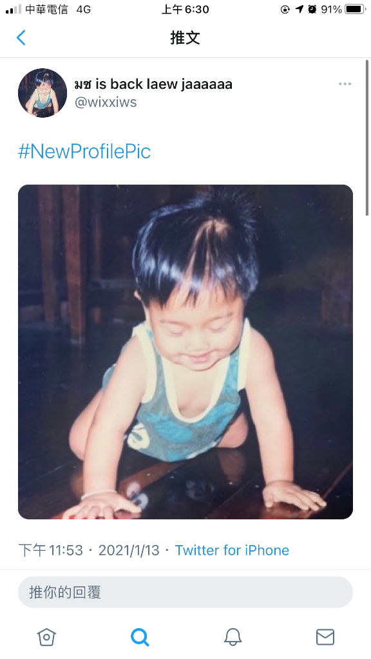Open the Home tab icon

tap(46, 636)
